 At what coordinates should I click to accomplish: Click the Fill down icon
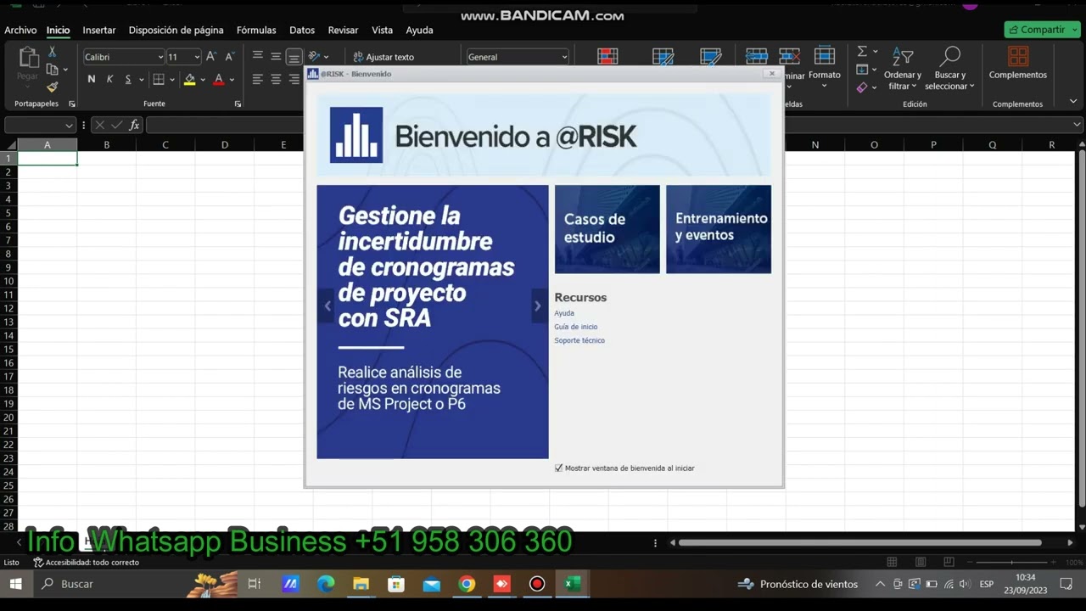click(862, 70)
